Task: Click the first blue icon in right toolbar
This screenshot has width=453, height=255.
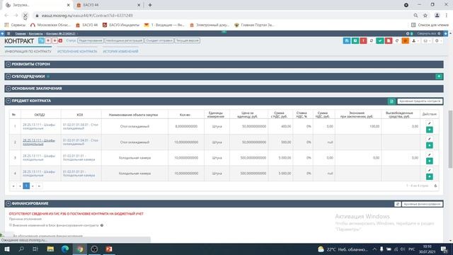Action: coord(347,41)
